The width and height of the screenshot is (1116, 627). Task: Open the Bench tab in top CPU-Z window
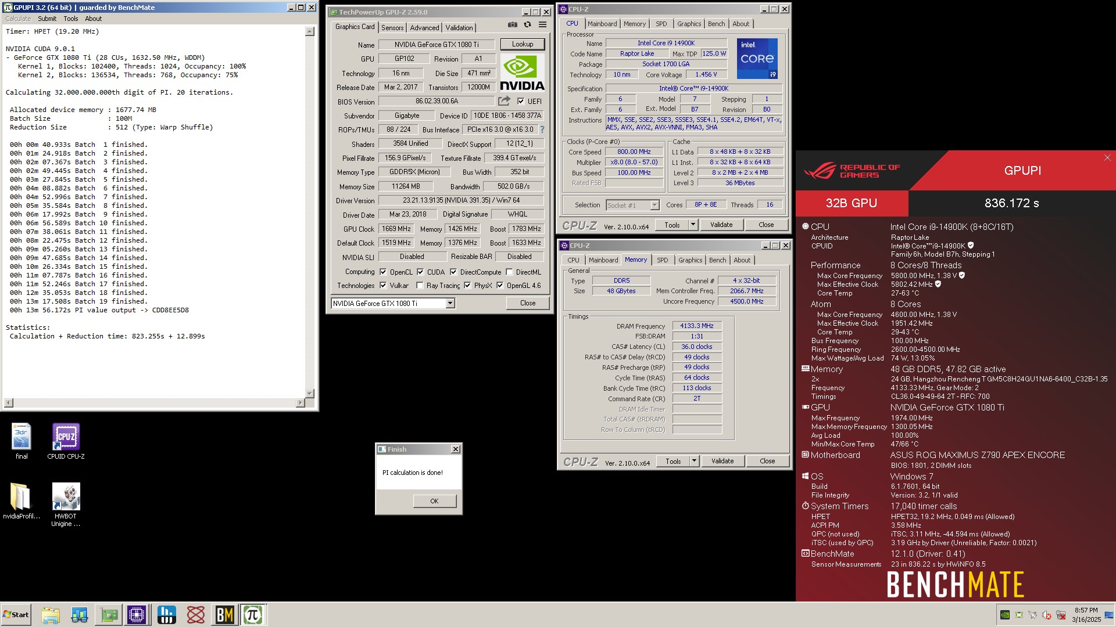click(717, 24)
